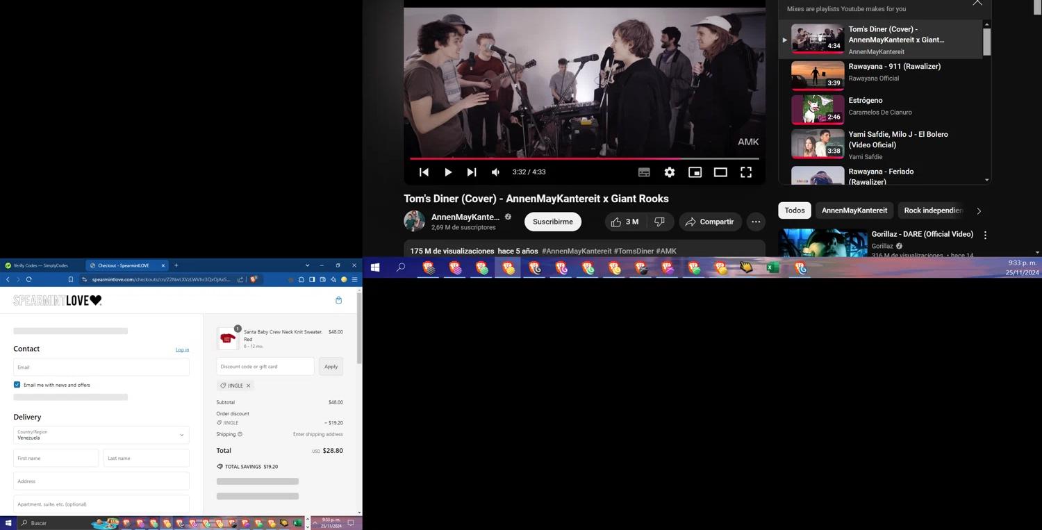Open a new browser tab
Viewport: 1042px width, 530px height.
tap(176, 265)
